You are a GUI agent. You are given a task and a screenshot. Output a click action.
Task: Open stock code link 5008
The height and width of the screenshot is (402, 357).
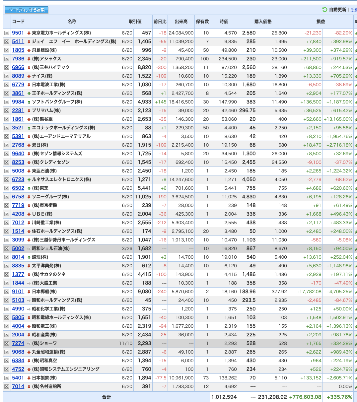point(18,171)
